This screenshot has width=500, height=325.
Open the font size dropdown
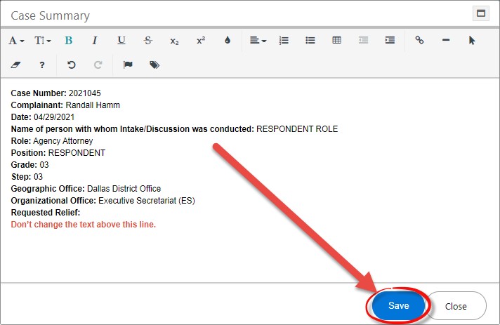[42, 41]
